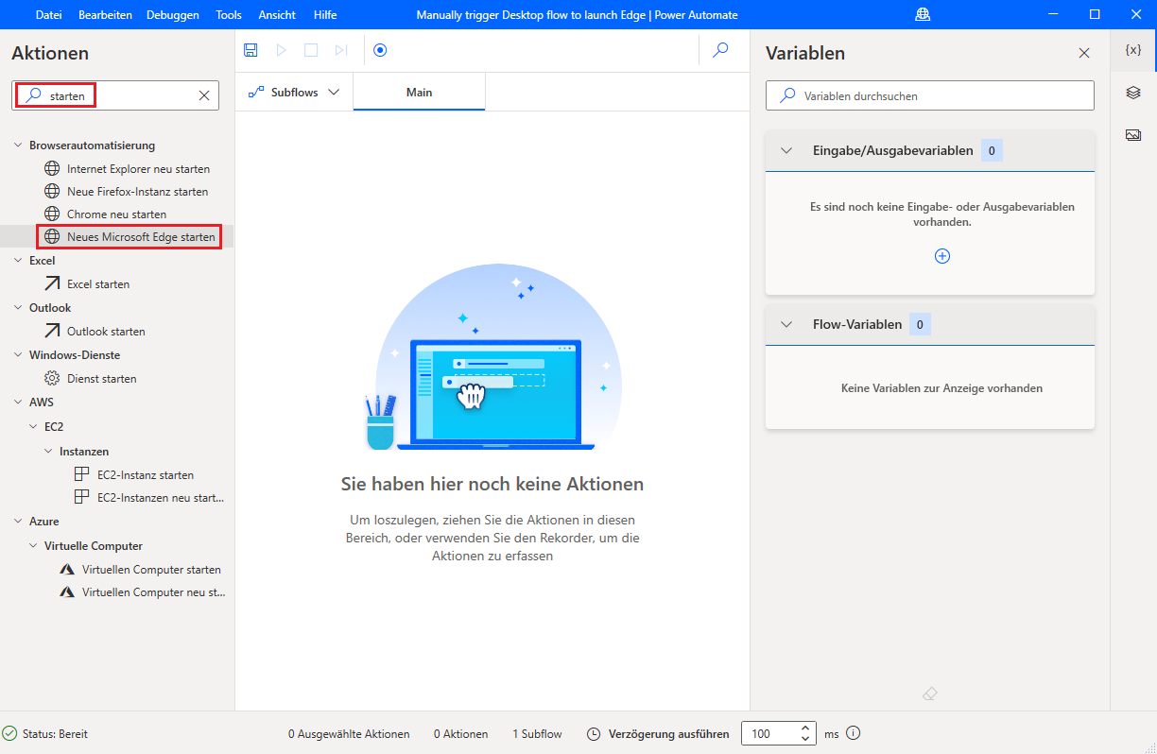The width and height of the screenshot is (1157, 754).
Task: Click the Status: Bereit text
Action: tap(55, 734)
